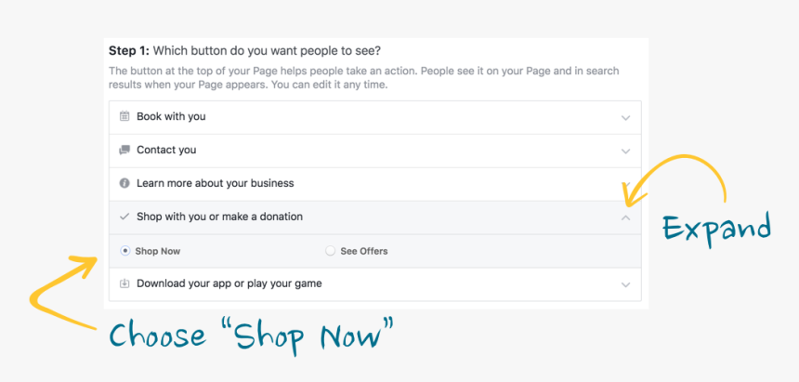Select the Shop Now radio button

tap(124, 251)
